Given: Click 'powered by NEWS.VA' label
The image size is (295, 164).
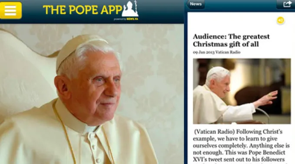Looking at the screenshot, I should point(126,19).
